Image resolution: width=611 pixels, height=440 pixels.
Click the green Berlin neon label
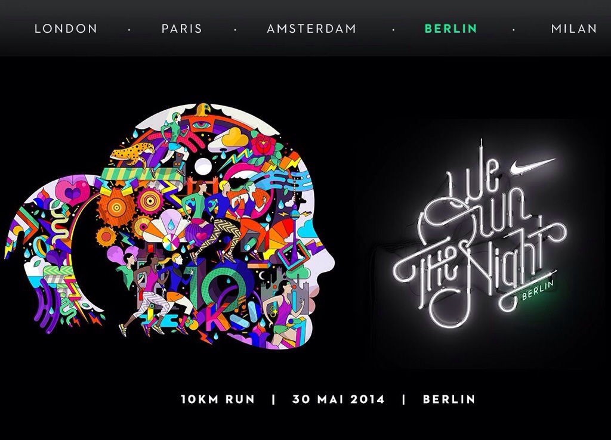click(538, 290)
